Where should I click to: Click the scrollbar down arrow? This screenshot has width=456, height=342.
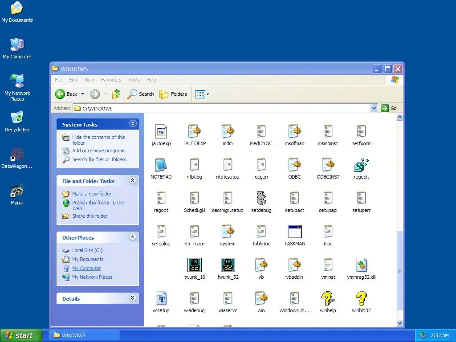tap(399, 323)
